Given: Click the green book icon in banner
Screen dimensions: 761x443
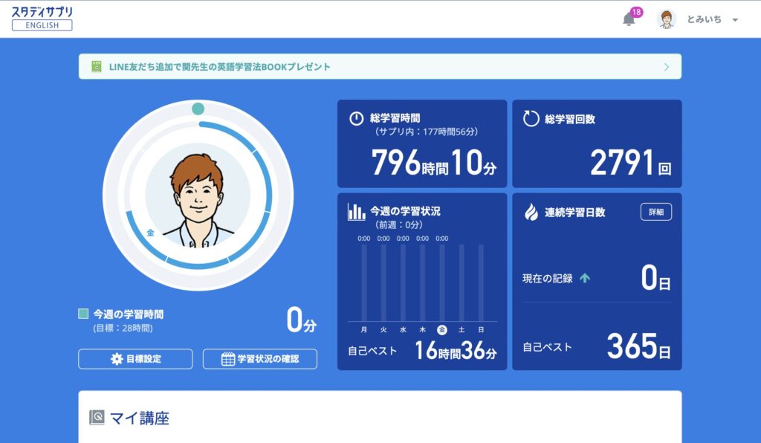Looking at the screenshot, I should pyautogui.click(x=97, y=66).
